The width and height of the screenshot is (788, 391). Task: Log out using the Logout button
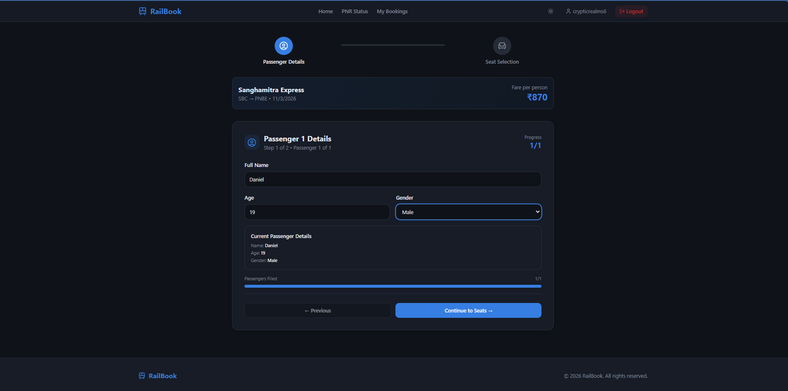coord(631,11)
